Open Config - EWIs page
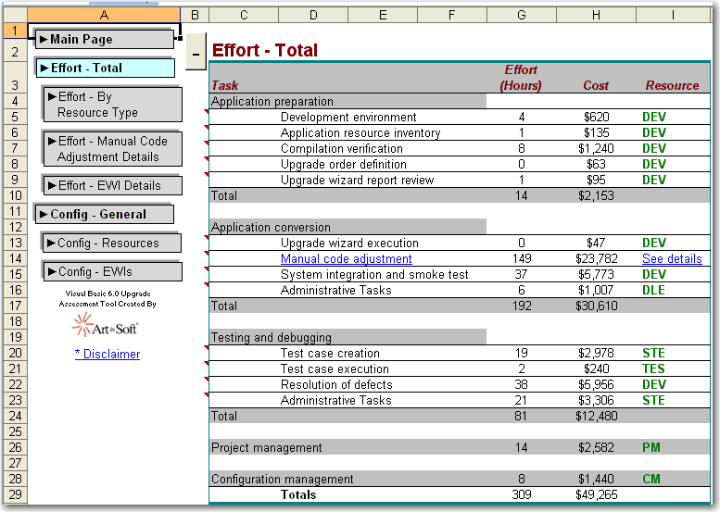Screen dimensions: 720x512 pyautogui.click(x=111, y=271)
